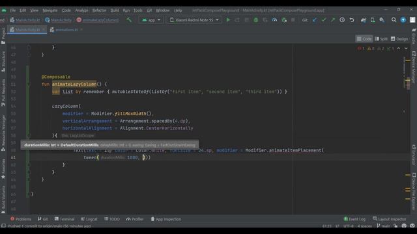Open the Build menu

point(115,10)
